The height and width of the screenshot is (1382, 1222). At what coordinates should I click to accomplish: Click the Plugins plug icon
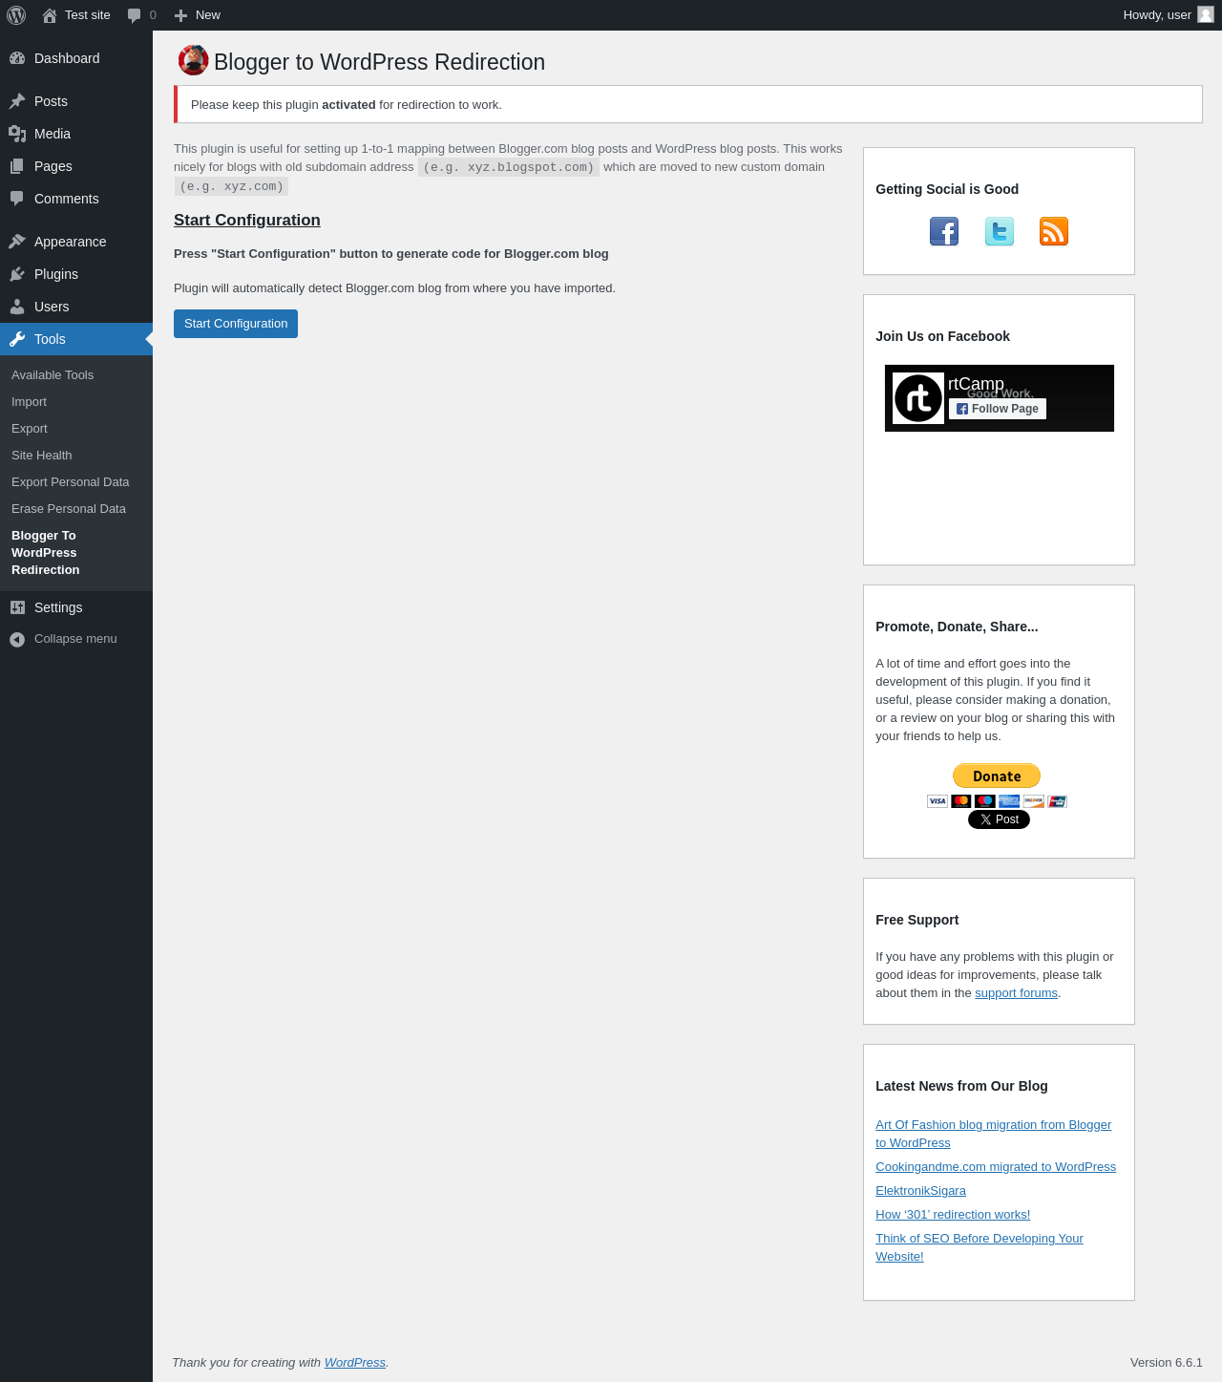coord(17,274)
